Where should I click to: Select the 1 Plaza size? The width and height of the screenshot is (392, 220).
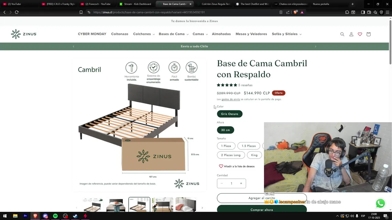pos(226,146)
